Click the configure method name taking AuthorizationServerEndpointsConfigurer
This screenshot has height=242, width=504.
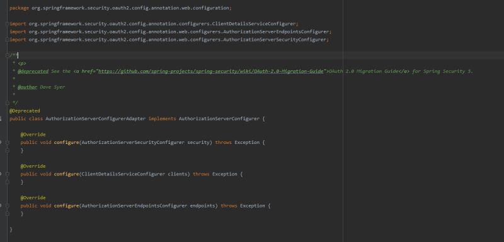(66, 206)
